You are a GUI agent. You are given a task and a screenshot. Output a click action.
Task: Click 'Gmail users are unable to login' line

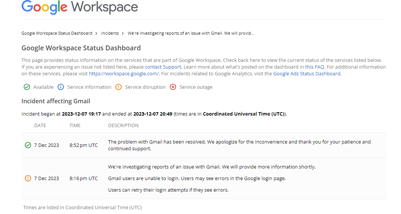[197, 179]
